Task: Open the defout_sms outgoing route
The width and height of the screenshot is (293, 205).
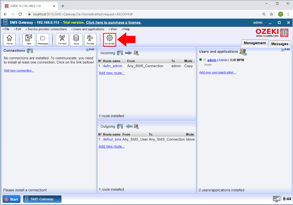Action: click(112, 139)
